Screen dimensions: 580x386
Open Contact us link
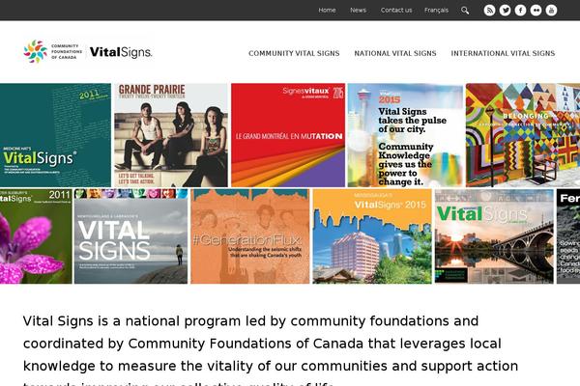coord(396,10)
